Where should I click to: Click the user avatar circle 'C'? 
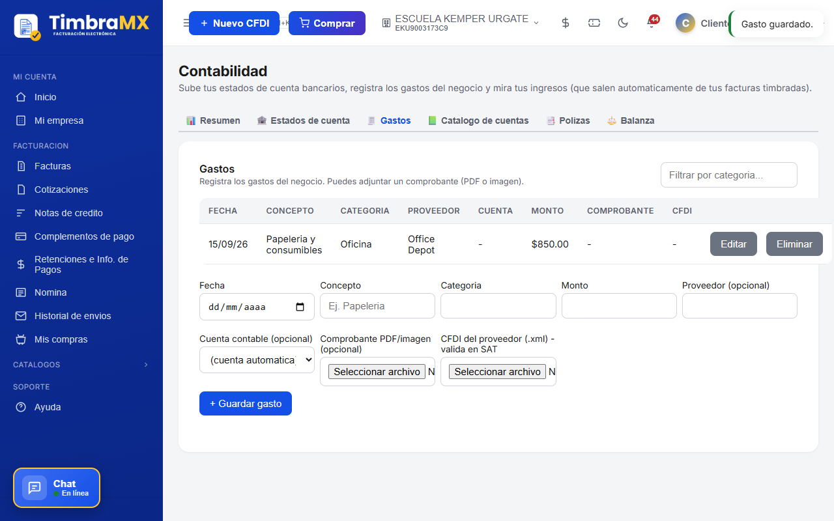click(685, 23)
